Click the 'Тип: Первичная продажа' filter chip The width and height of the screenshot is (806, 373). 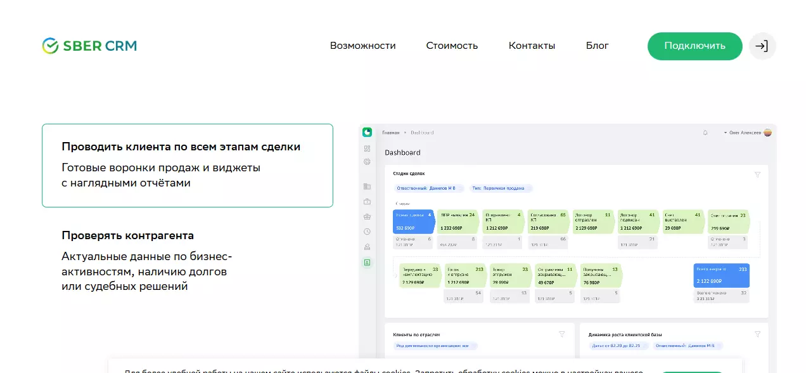501,188
